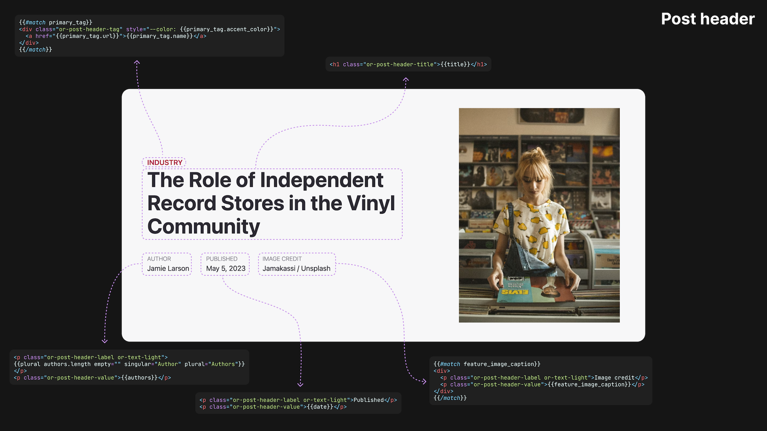Click the h1 or-post-header-title code snippet
Viewport: 767px width, 431px height.
pos(408,64)
